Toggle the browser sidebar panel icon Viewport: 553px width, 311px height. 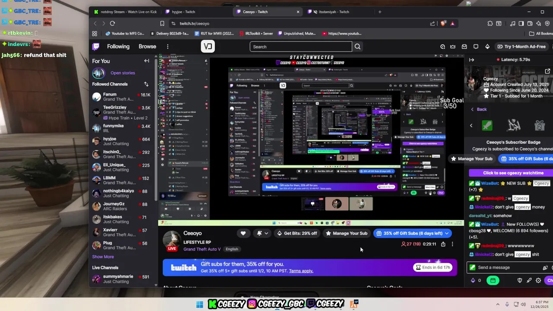[521, 23]
